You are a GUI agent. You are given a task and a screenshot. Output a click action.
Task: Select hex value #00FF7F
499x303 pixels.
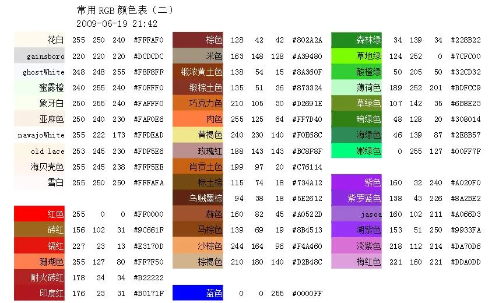[466, 151]
